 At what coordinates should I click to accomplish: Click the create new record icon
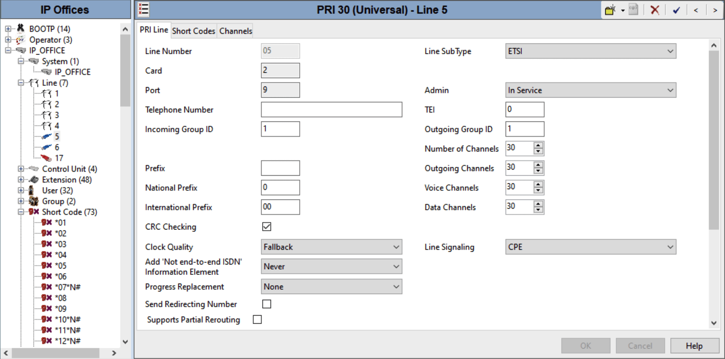tap(610, 10)
